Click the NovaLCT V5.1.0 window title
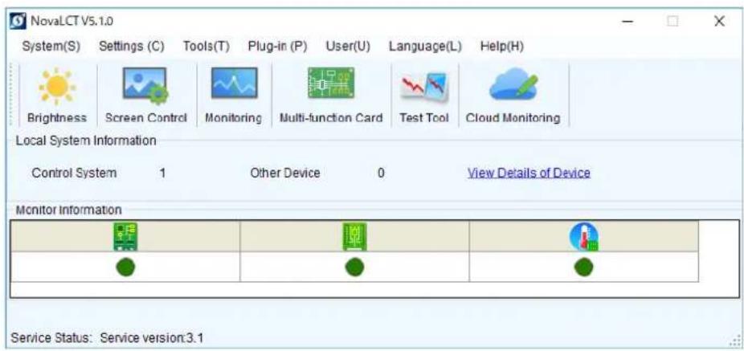Viewport: 744px width, 351px height. pos(72,22)
